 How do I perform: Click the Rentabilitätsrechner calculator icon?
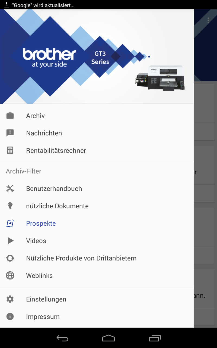(x=10, y=150)
